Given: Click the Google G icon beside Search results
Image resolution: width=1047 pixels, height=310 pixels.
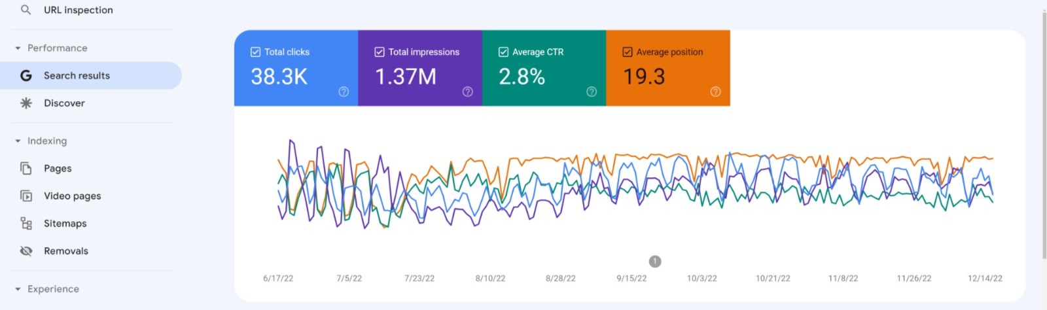Looking at the screenshot, I should [26, 76].
